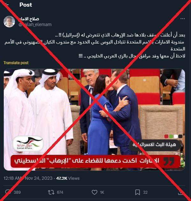Click the author's Arabic display name
Image resolution: width=191 pixels, height=201 pixels.
click(29, 19)
